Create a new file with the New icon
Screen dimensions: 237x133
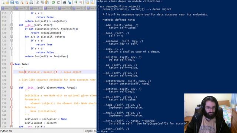tap(3, 2)
